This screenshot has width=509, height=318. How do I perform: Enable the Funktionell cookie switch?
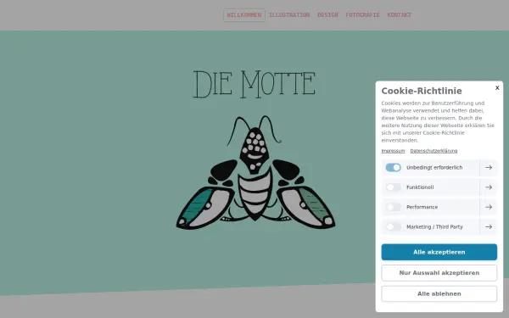(393, 187)
